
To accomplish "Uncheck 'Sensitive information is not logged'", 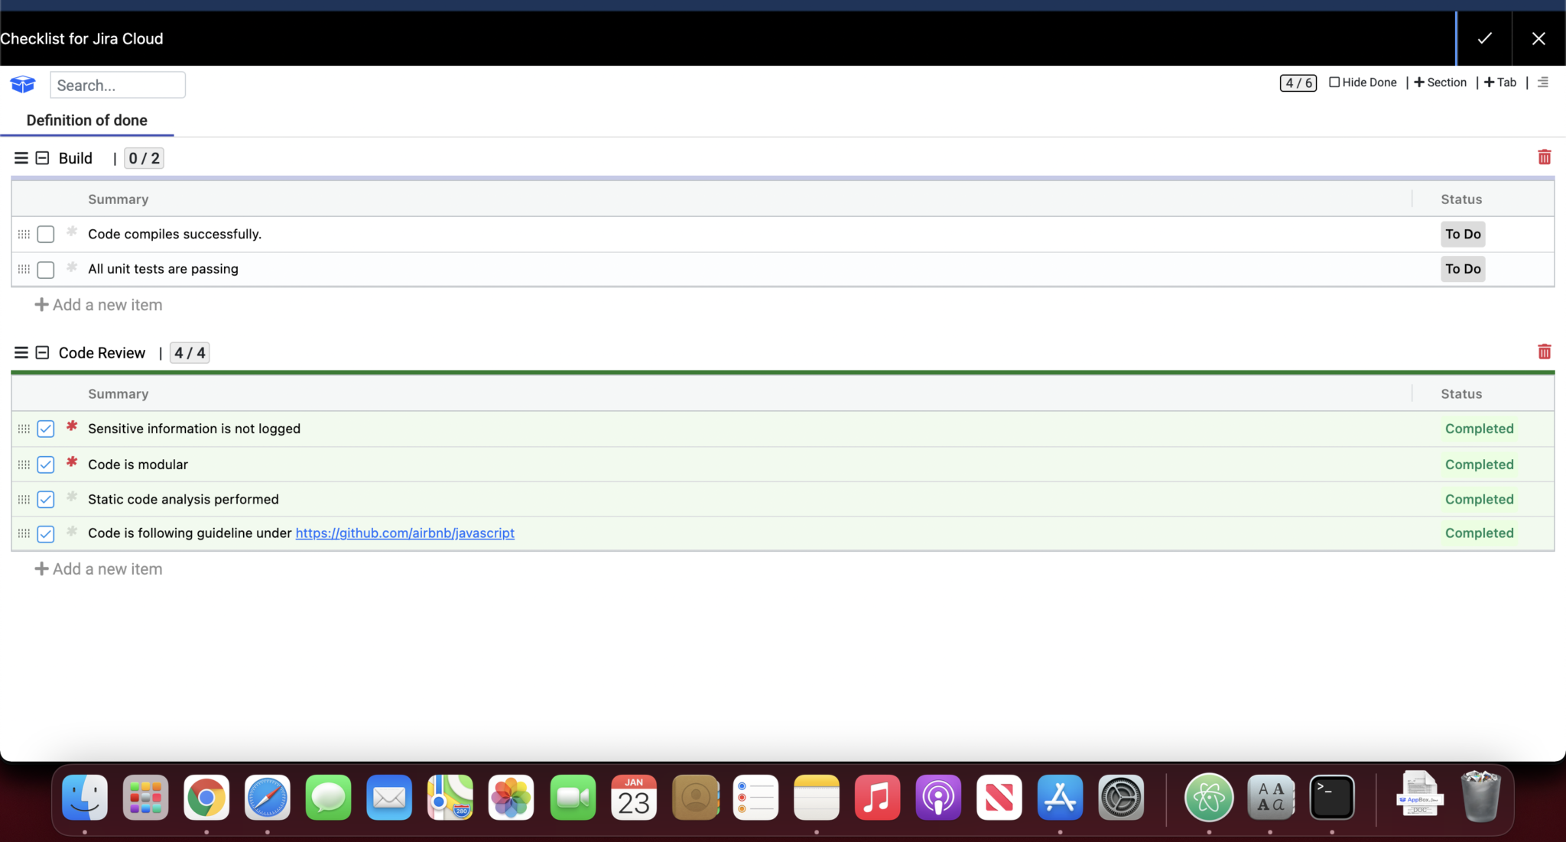I will tap(46, 429).
